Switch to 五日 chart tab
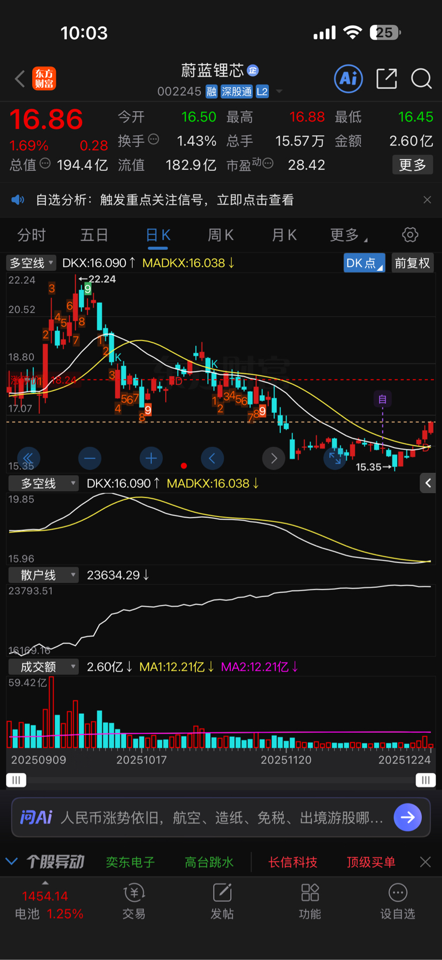 point(94,235)
